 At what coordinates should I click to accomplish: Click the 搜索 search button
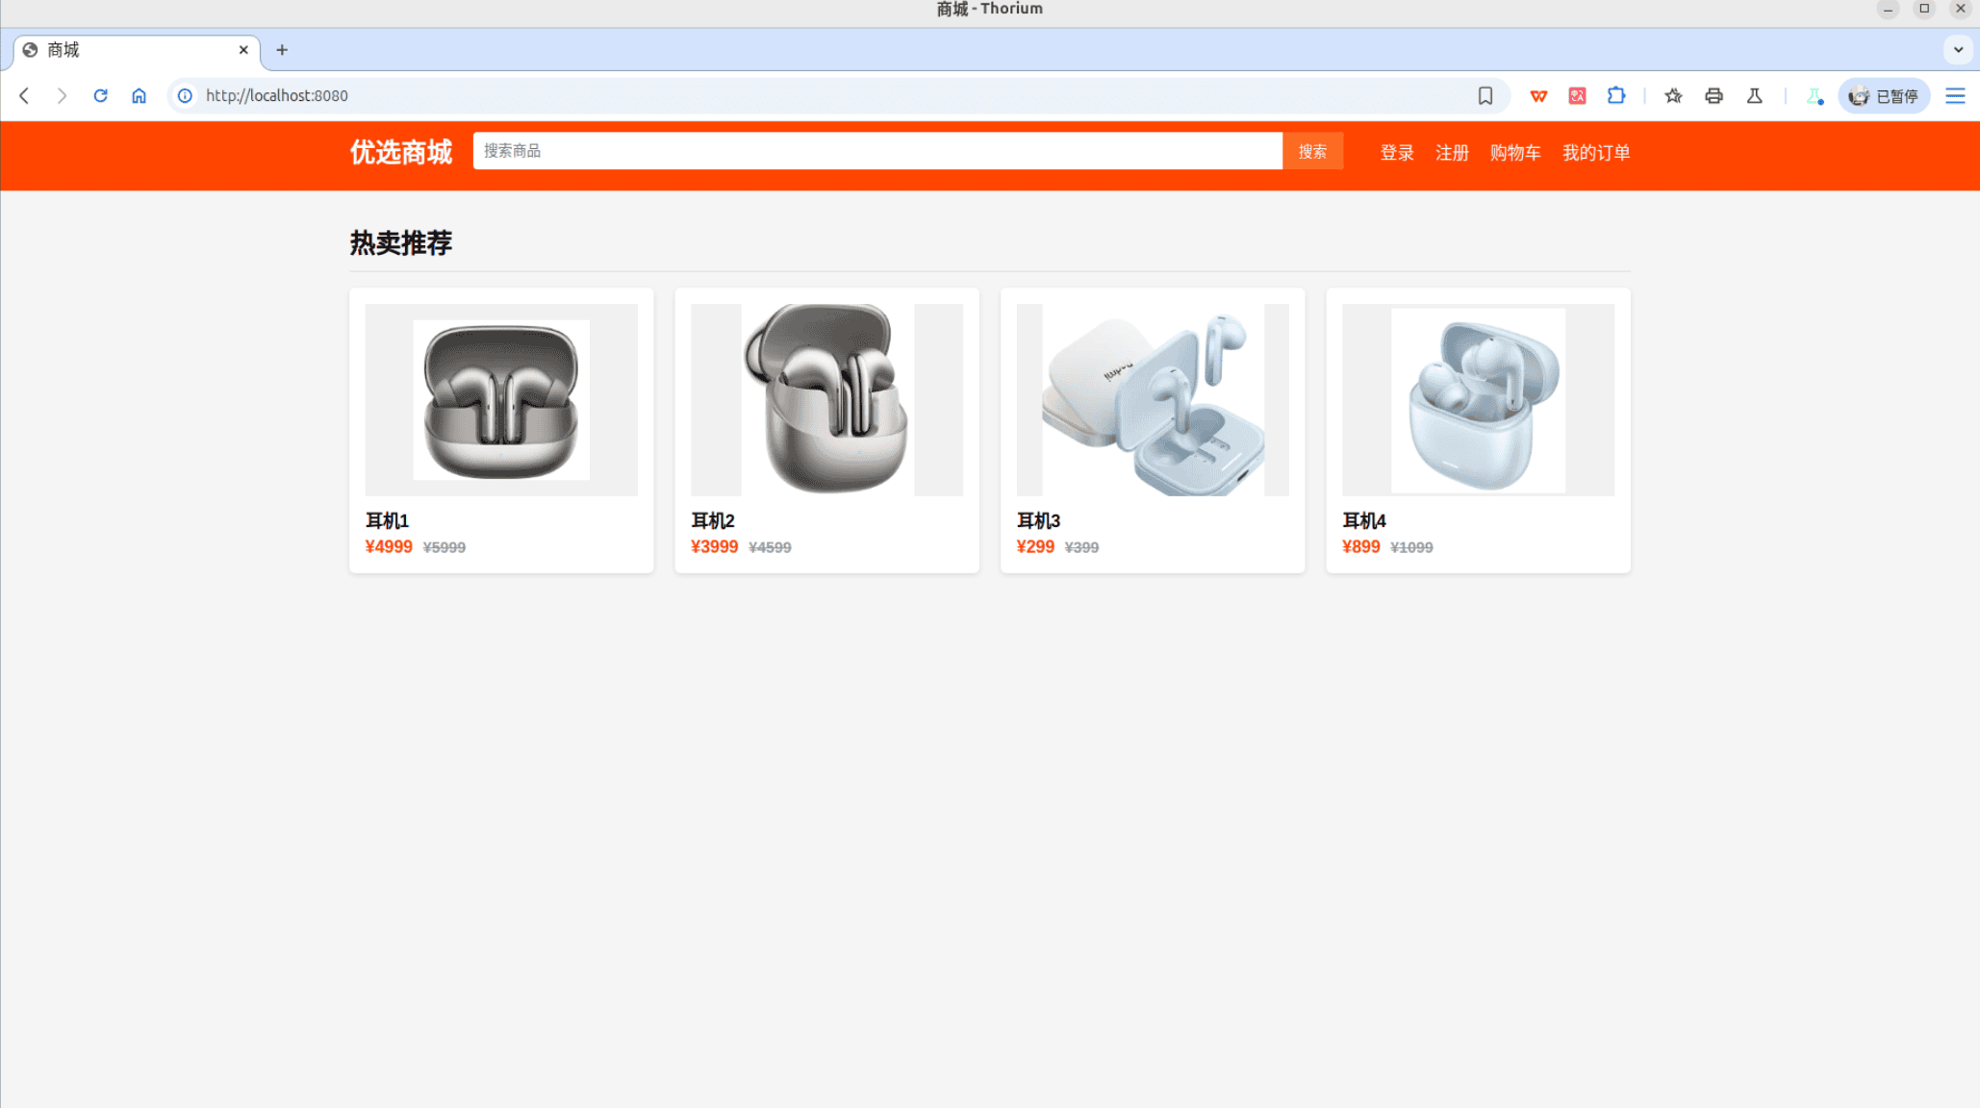pos(1312,151)
